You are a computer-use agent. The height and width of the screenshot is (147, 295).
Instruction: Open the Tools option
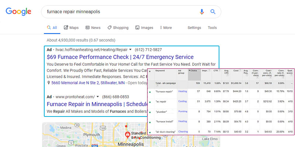click(212, 28)
